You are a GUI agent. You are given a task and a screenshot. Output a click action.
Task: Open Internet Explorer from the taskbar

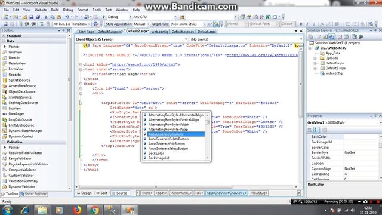(24, 210)
